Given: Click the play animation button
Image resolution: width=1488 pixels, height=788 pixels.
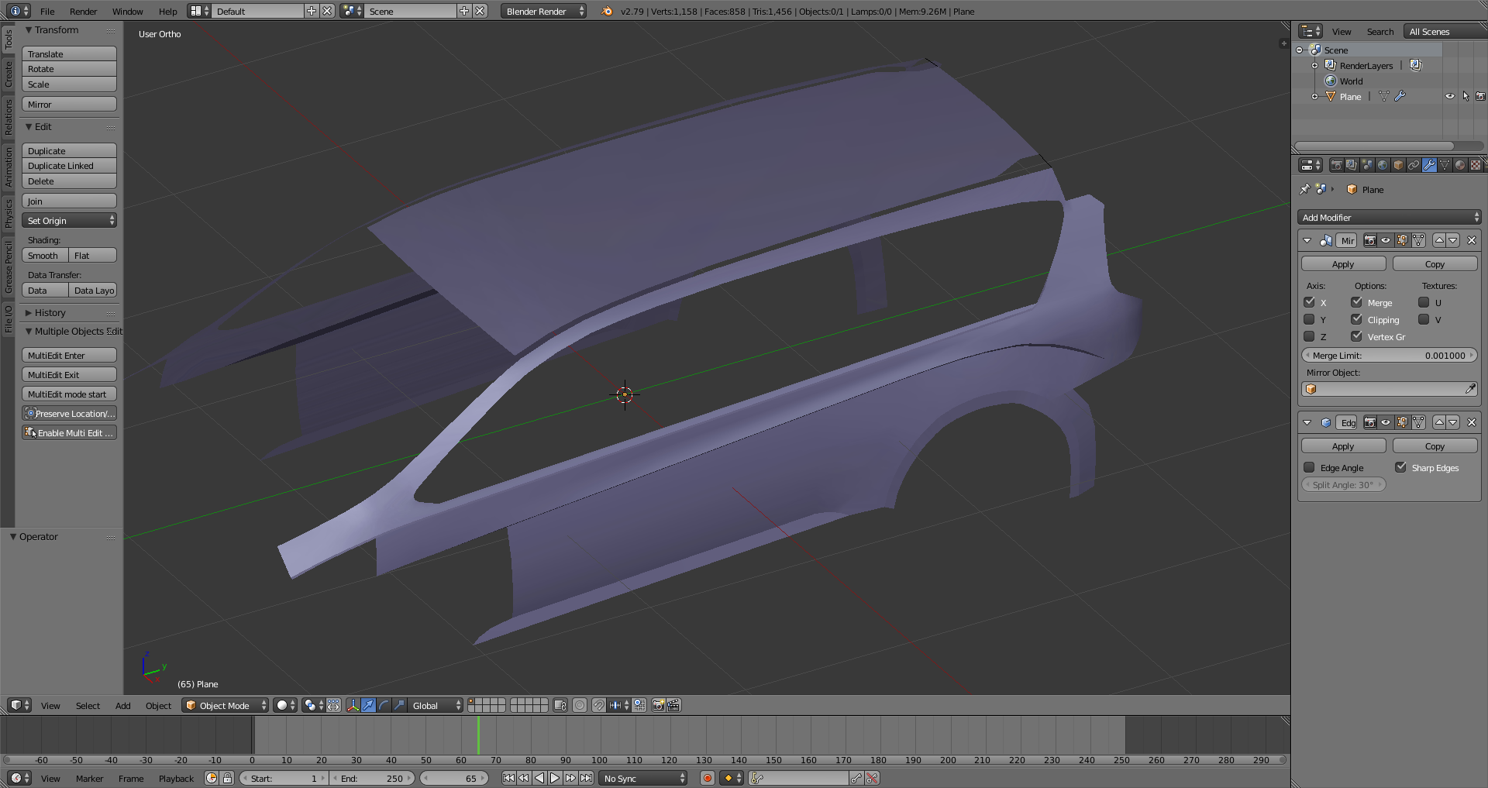Looking at the screenshot, I should point(555,778).
